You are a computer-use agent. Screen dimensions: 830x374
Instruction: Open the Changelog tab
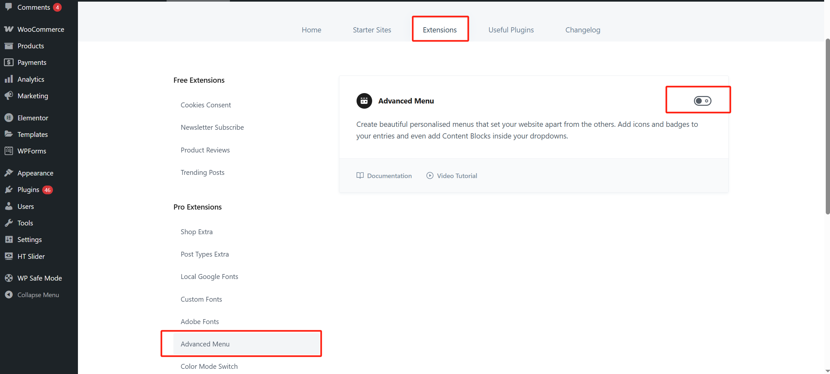coord(583,30)
